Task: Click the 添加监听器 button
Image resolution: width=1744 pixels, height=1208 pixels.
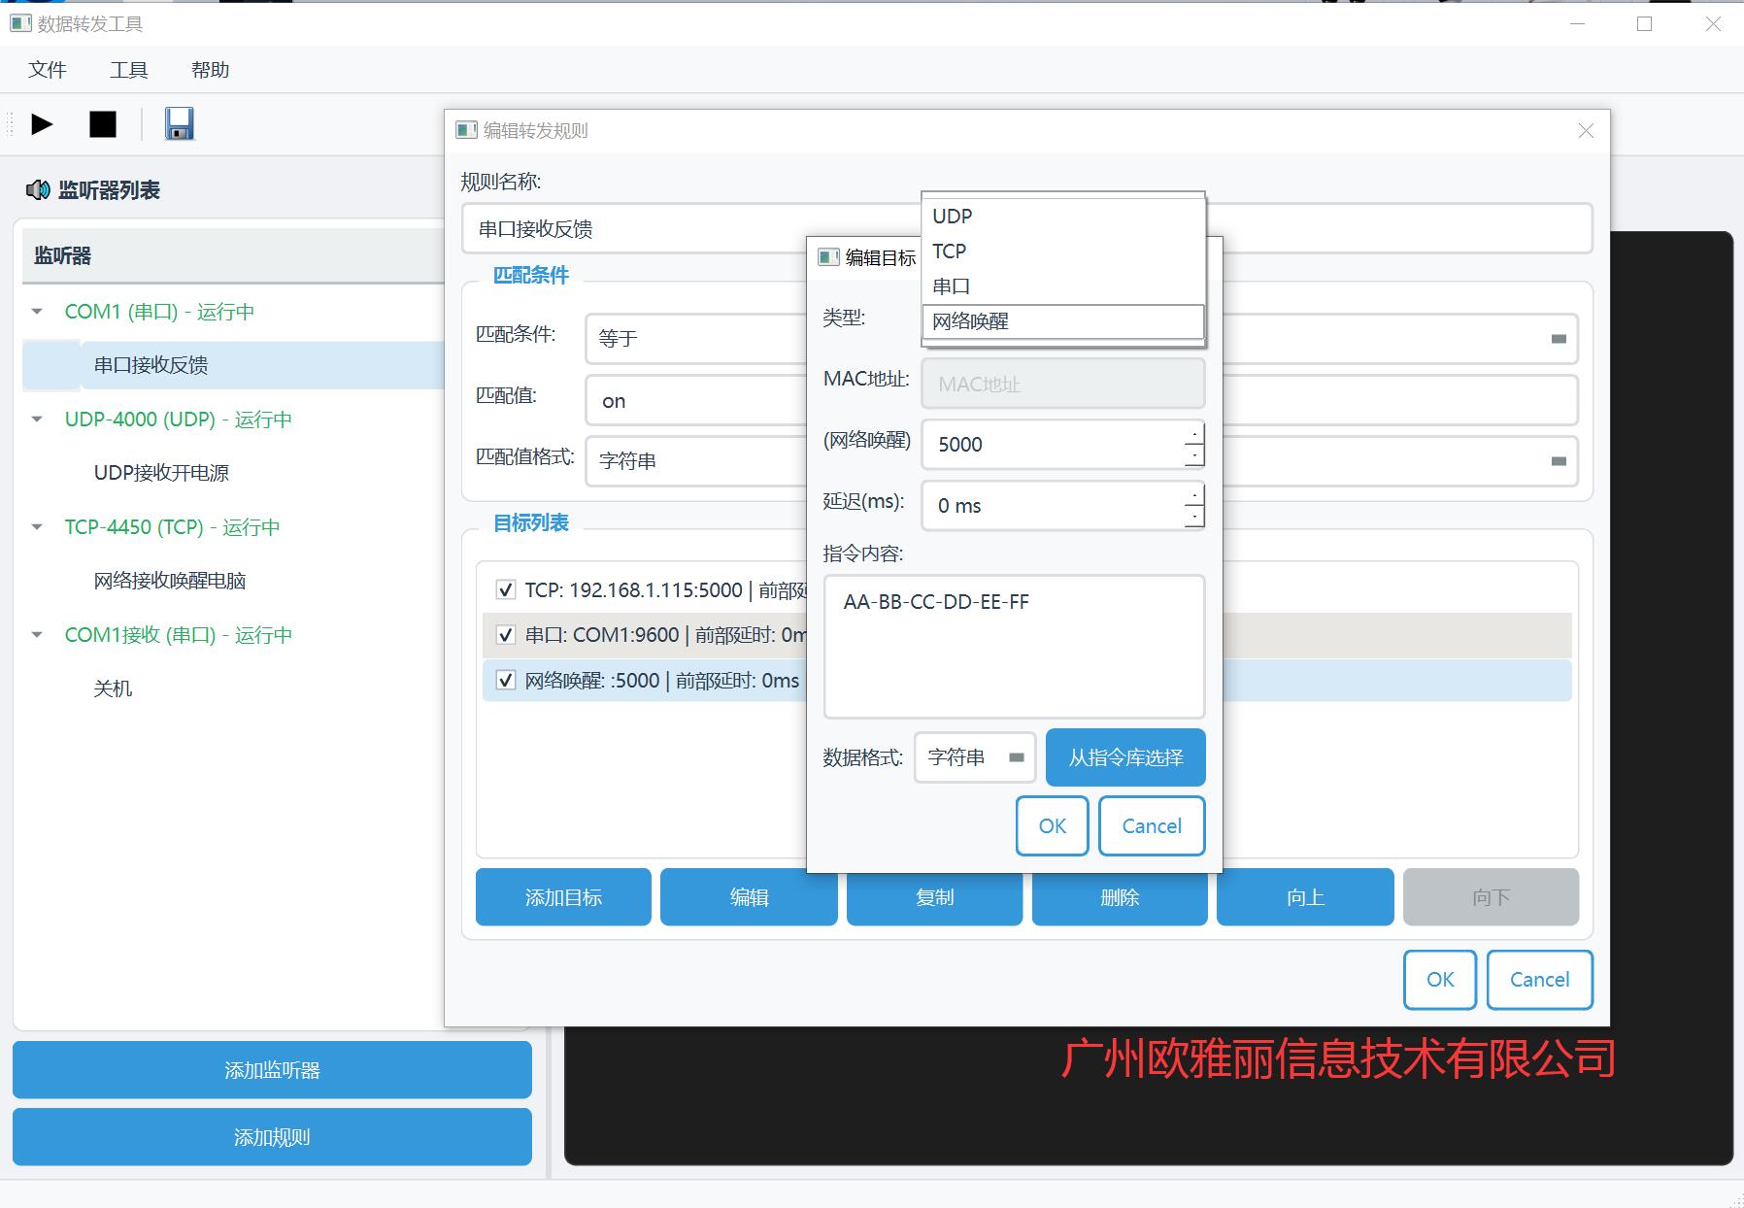Action: pos(272,1070)
